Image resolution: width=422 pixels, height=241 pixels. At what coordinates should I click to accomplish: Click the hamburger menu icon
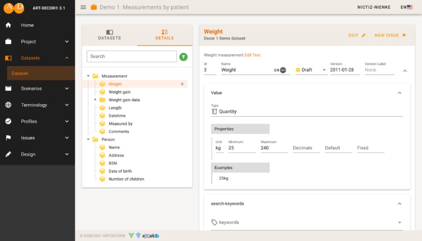click(x=83, y=7)
